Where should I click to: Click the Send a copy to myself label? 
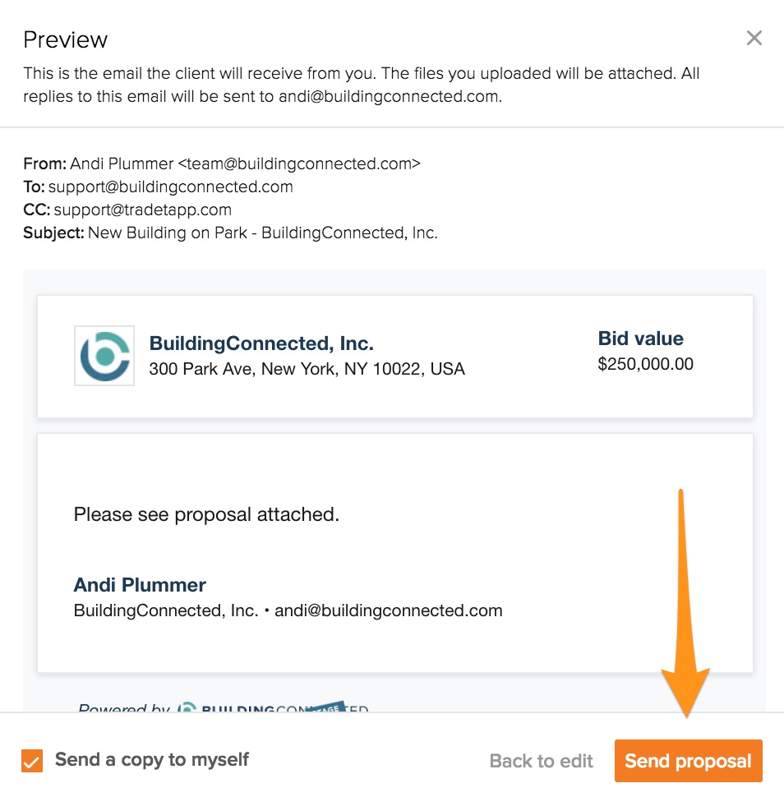point(152,760)
